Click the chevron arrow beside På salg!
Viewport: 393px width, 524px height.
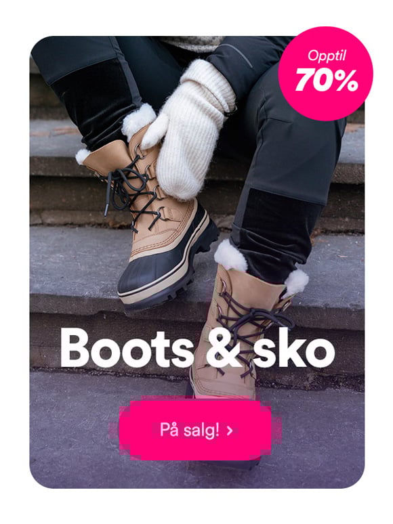tap(230, 431)
